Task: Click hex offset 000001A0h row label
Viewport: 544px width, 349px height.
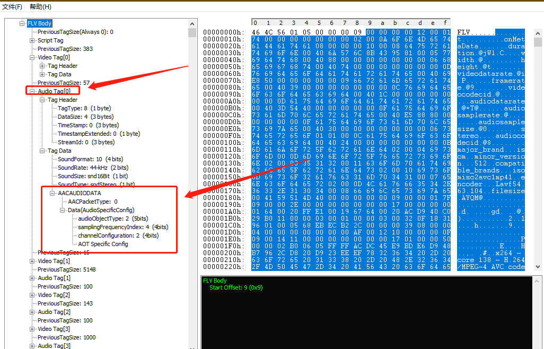Action: (x=223, y=212)
